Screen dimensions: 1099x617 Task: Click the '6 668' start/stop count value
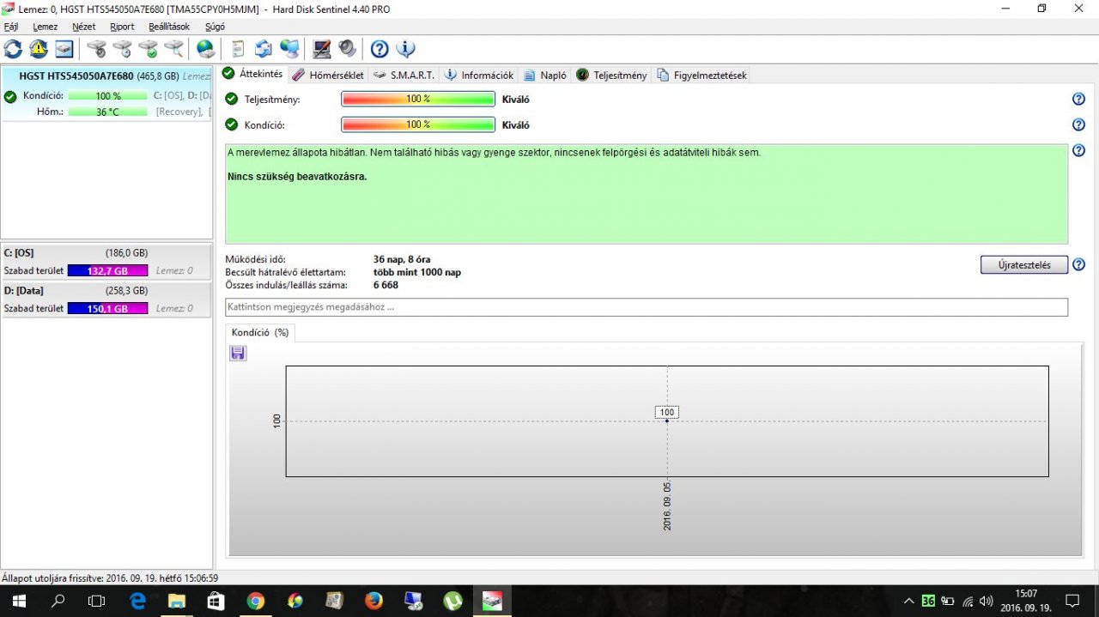[386, 285]
